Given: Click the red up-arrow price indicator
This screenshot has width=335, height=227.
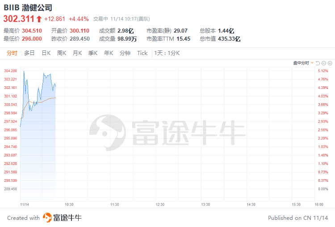Looking at the screenshot, I should tap(39, 19).
